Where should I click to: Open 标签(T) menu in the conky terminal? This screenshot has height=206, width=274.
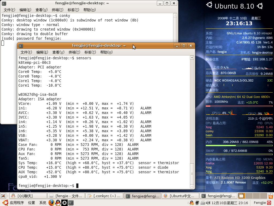73,10
